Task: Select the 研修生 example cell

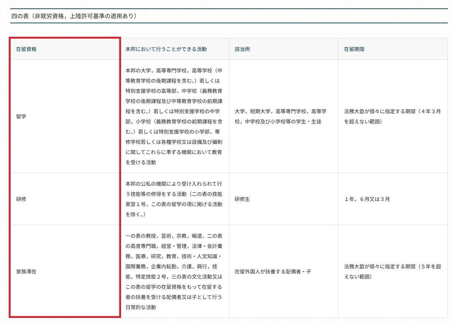Action: coord(242,199)
